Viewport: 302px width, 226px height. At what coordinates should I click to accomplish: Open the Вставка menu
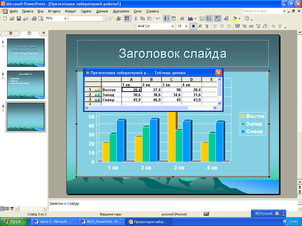point(54,11)
